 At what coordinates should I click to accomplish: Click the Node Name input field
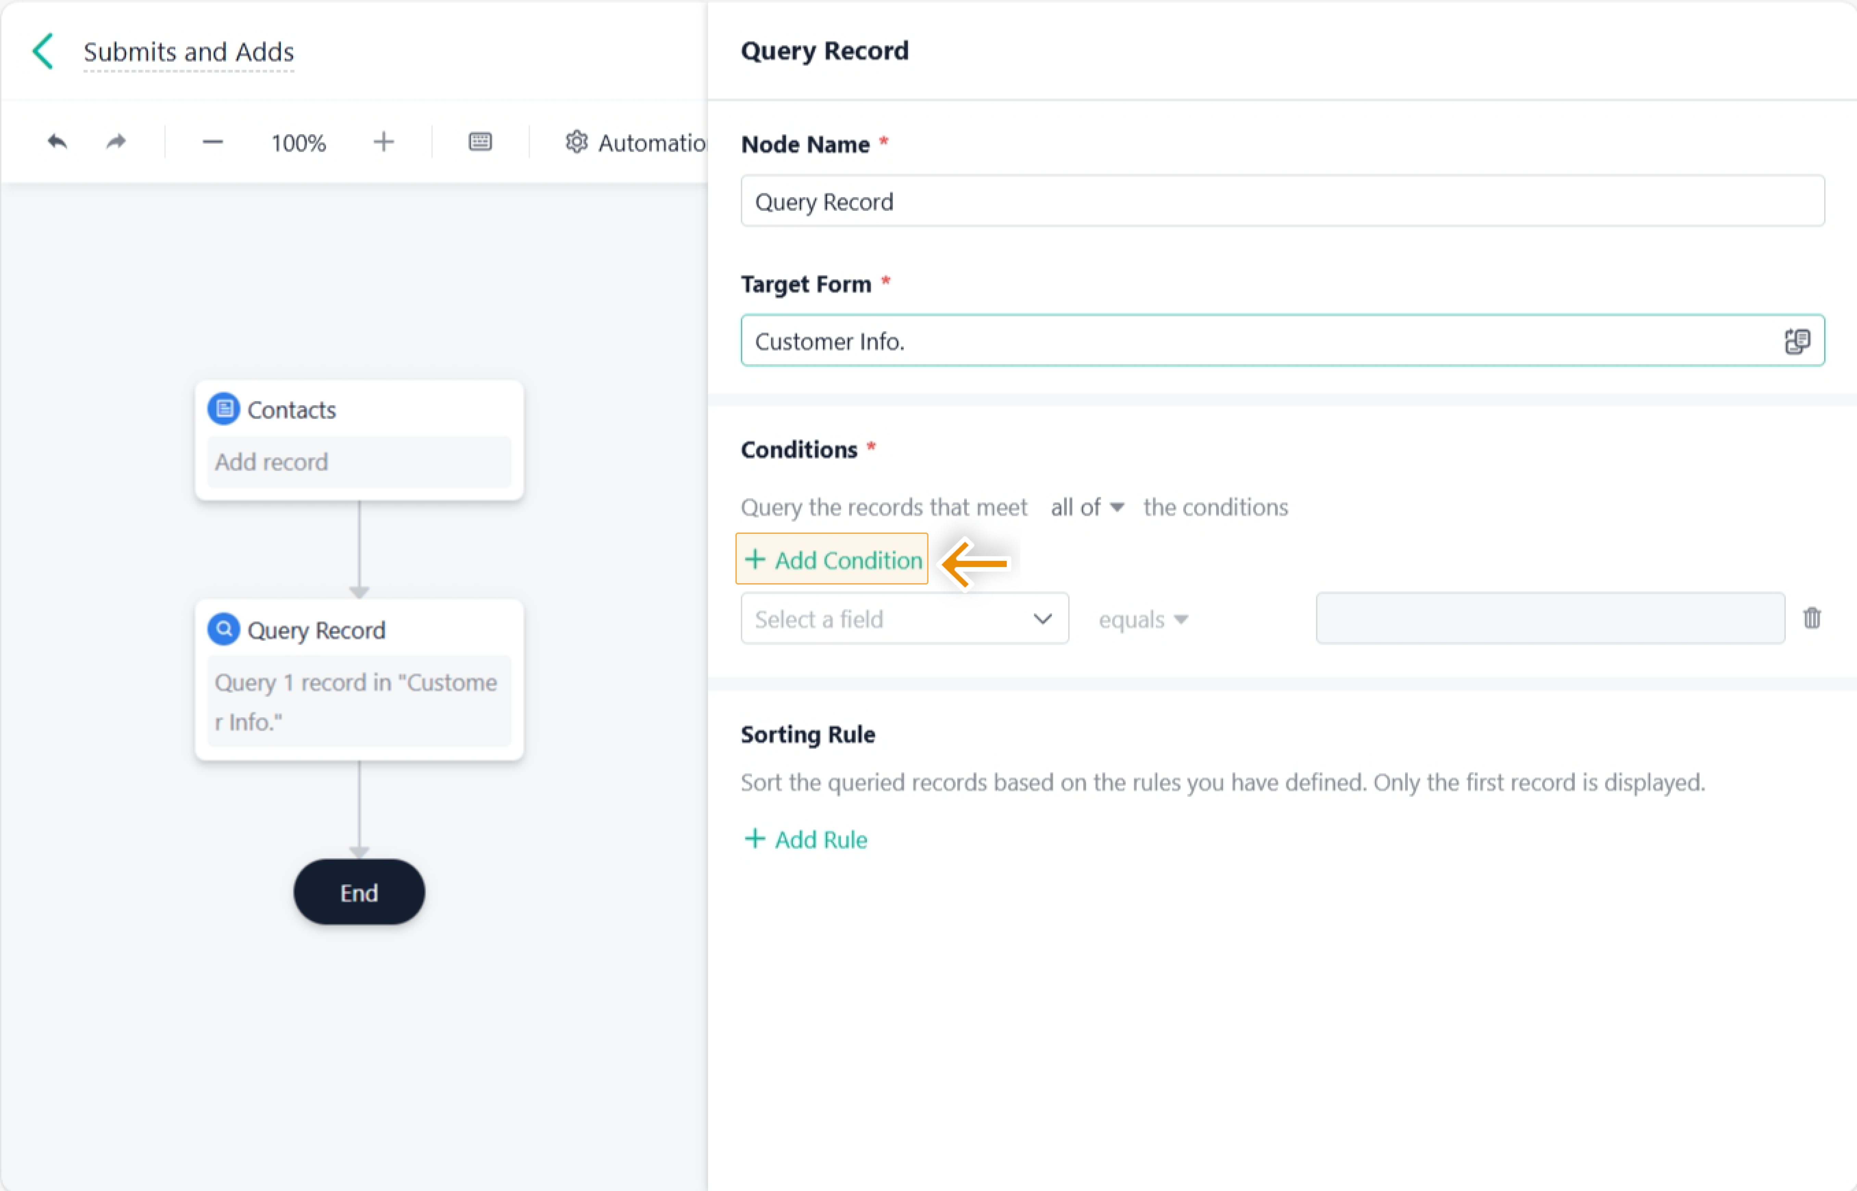1283,201
